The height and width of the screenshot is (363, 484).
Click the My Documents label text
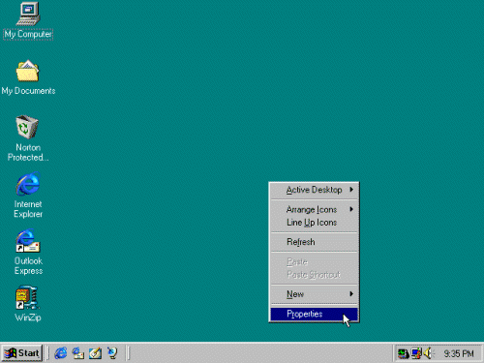coord(28,91)
